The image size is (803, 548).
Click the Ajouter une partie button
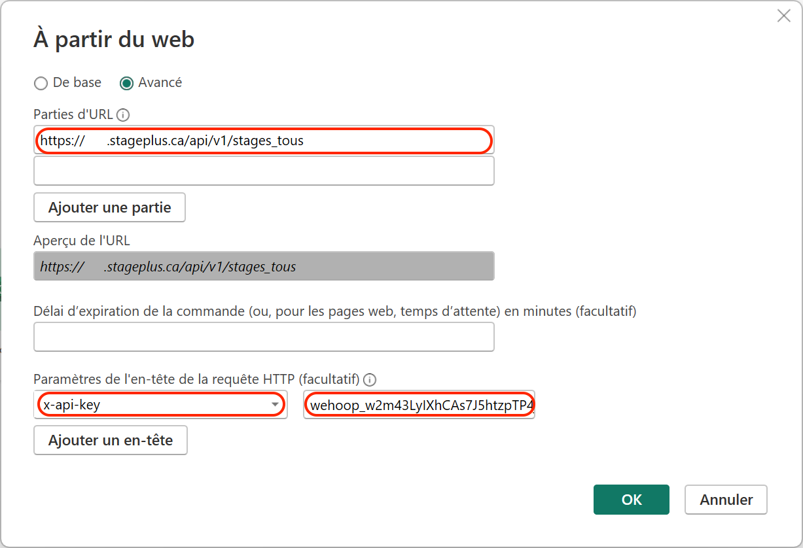pos(109,207)
